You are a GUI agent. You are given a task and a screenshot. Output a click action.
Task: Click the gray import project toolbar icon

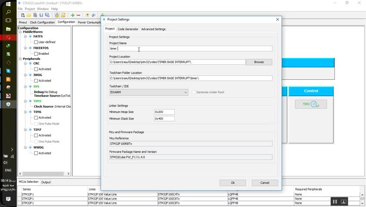(x=35, y=15)
